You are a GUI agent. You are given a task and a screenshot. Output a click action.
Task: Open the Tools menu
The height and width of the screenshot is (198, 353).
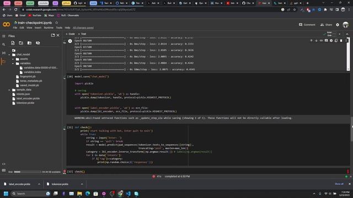tap(59, 28)
